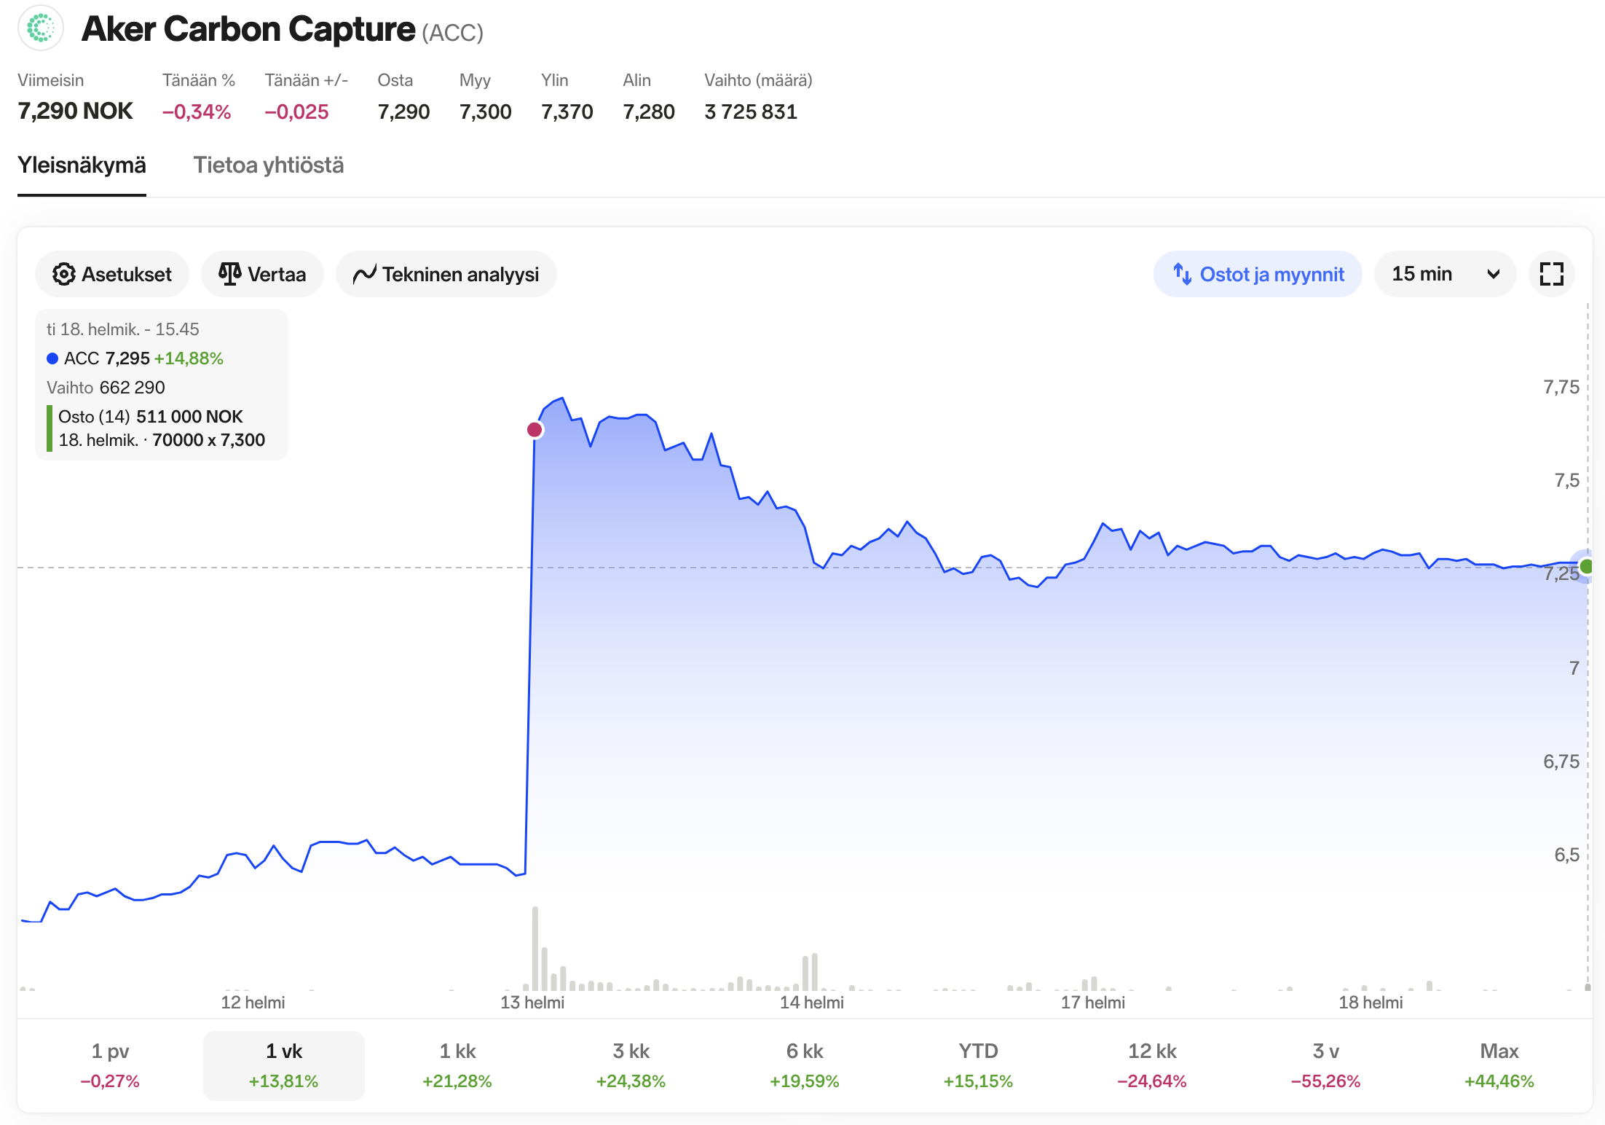Click the tall volume bar at 13 helmi

coord(535,948)
